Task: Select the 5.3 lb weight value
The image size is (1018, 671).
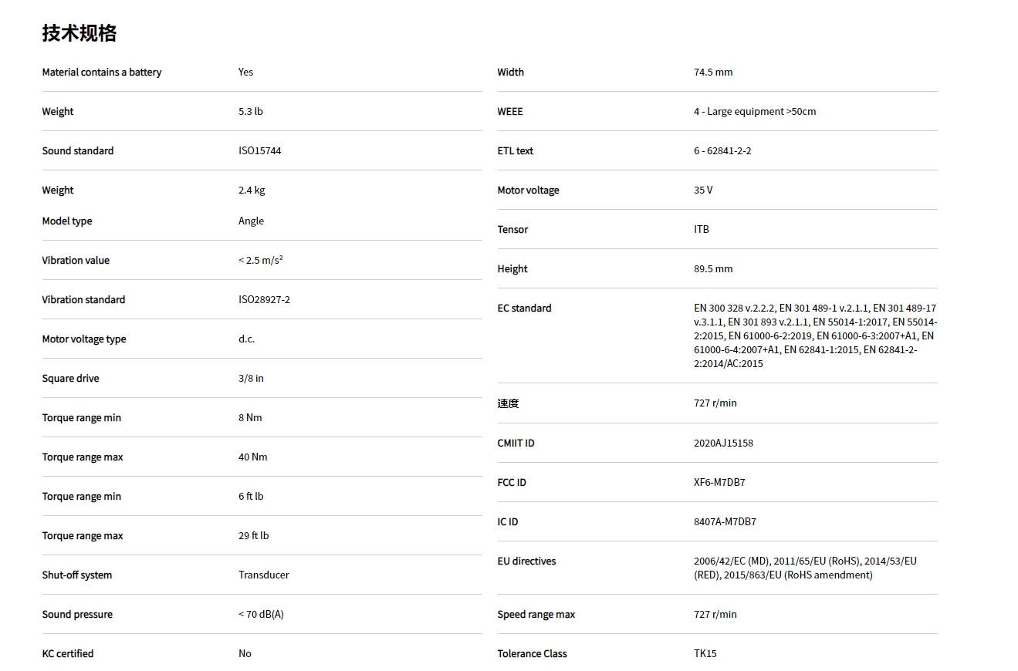Action: pyautogui.click(x=251, y=112)
